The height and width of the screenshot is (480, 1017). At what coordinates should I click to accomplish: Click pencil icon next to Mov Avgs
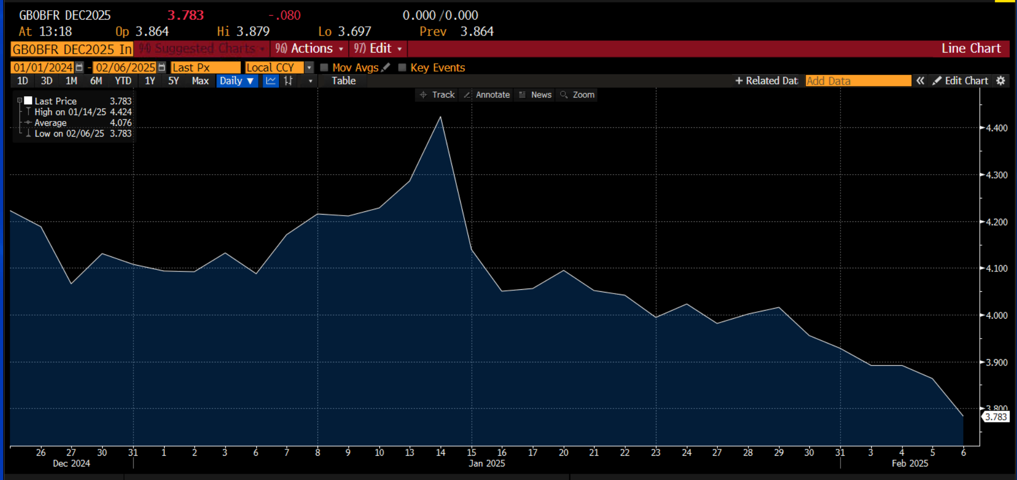click(385, 67)
